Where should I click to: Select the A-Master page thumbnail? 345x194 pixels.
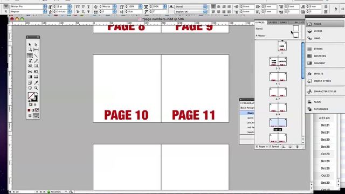(x=296, y=36)
